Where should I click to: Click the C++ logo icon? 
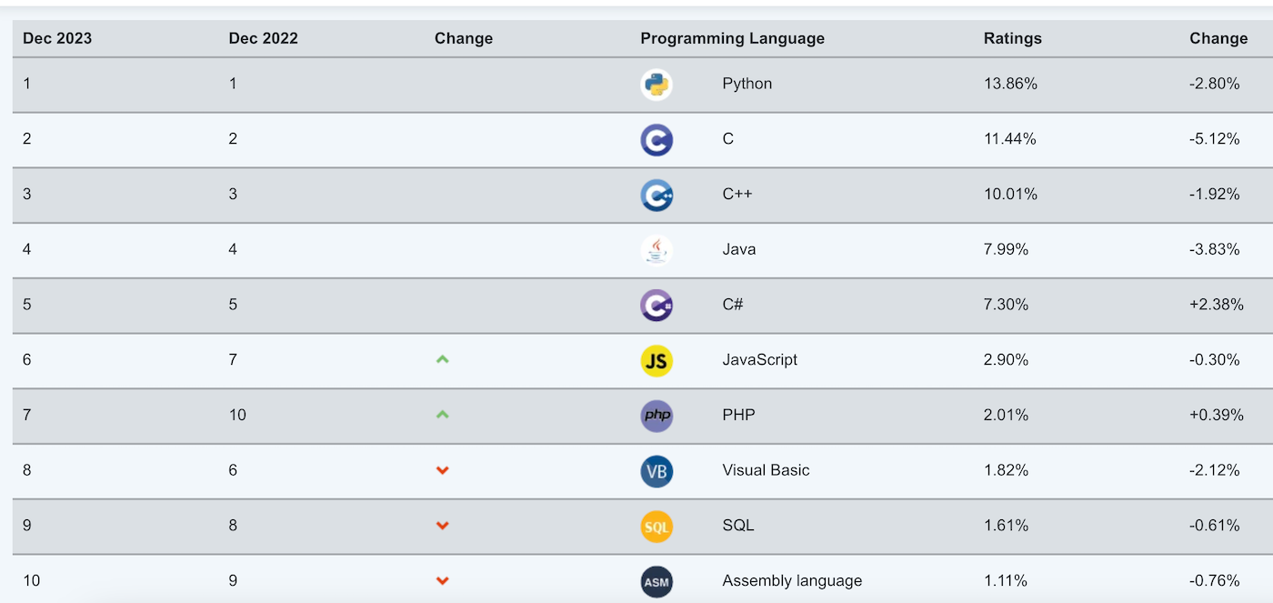pyautogui.click(x=657, y=194)
